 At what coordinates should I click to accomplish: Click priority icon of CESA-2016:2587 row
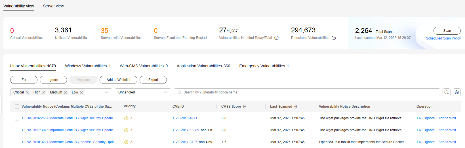(x=126, y=118)
